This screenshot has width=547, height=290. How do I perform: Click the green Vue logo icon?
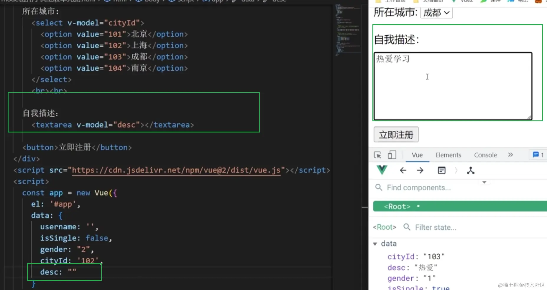[x=382, y=170]
